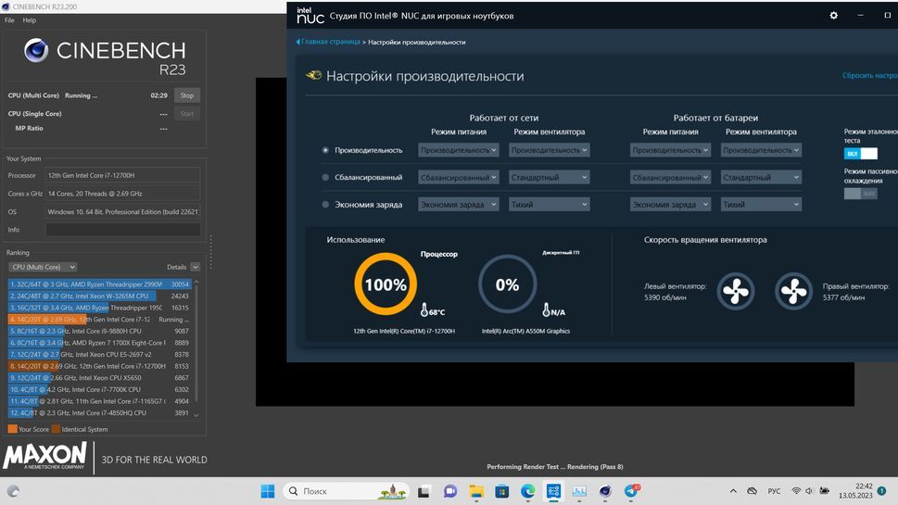Open File Explorer from the taskbar

[475, 491]
